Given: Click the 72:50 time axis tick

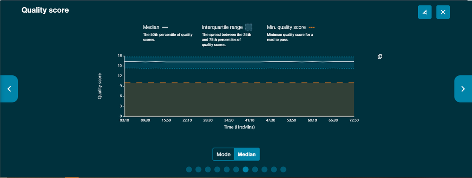Looking at the screenshot, I should click(354, 120).
